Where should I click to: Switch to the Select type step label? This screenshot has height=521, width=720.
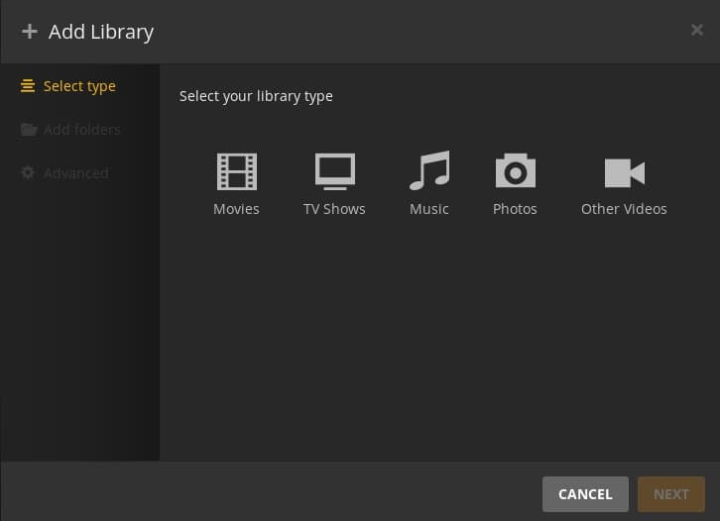click(79, 86)
